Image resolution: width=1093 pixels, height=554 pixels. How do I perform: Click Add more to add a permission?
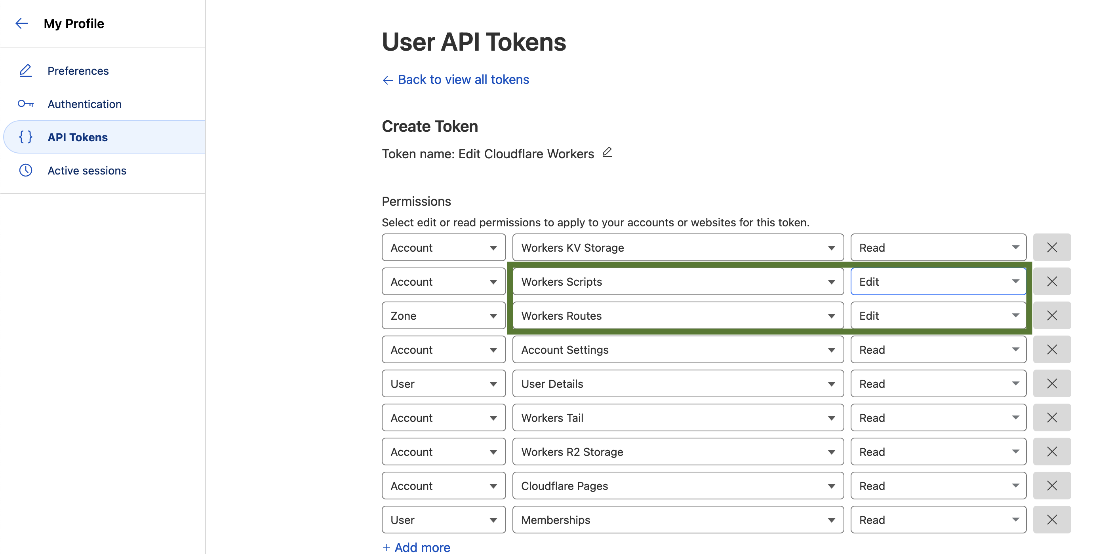click(416, 547)
